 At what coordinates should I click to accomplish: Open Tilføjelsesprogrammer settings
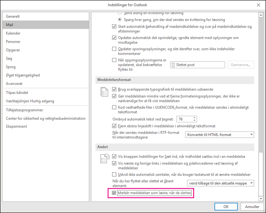45,110
